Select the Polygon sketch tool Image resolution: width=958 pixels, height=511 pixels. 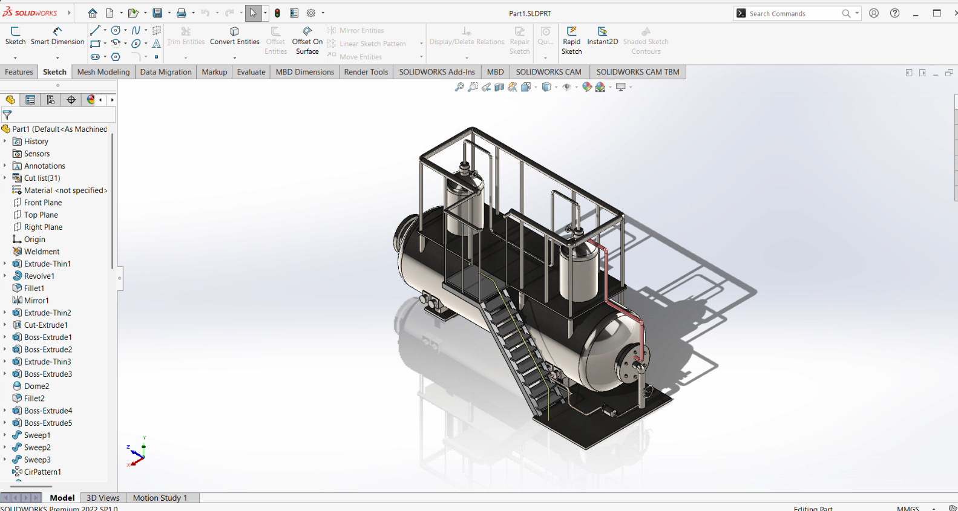[116, 57]
